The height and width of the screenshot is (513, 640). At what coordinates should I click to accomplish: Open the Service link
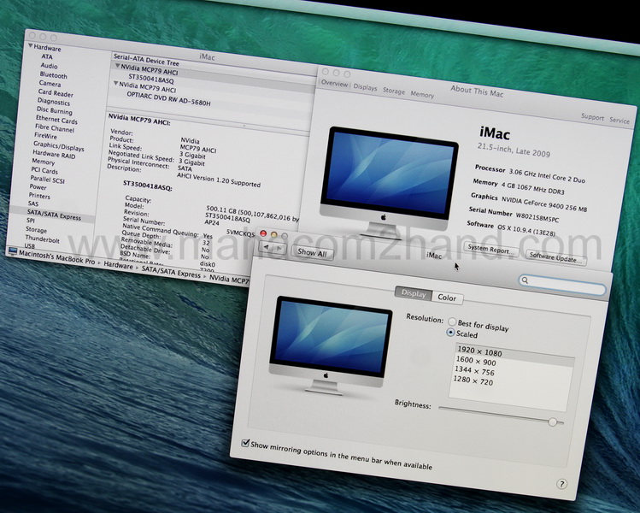(x=619, y=120)
